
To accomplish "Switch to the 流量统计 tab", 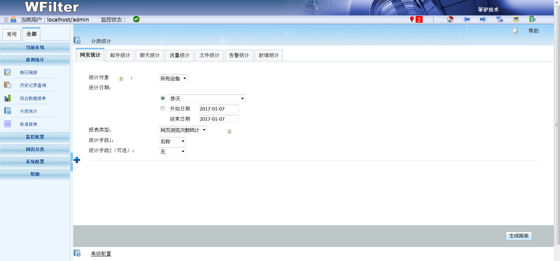I will 179,55.
